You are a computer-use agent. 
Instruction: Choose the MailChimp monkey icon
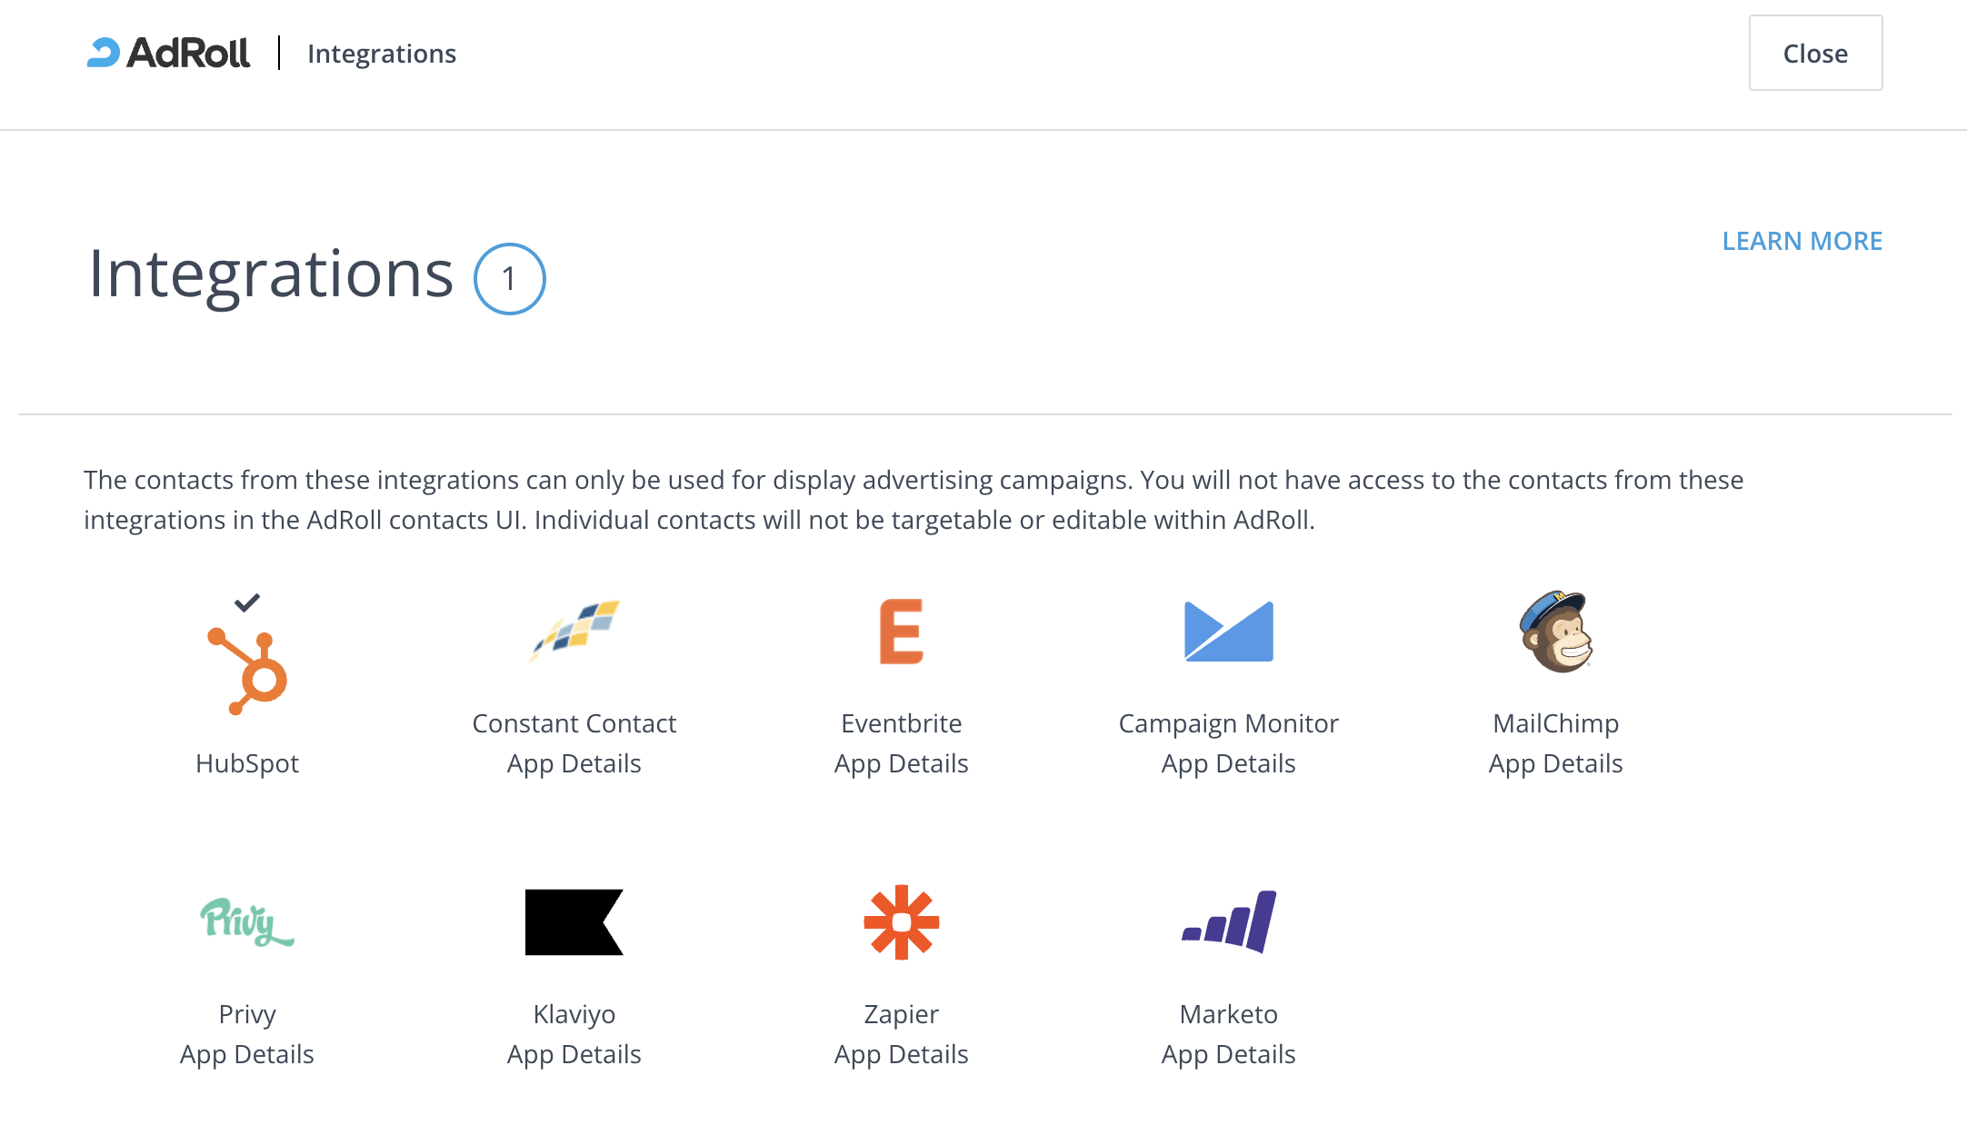[1555, 631]
